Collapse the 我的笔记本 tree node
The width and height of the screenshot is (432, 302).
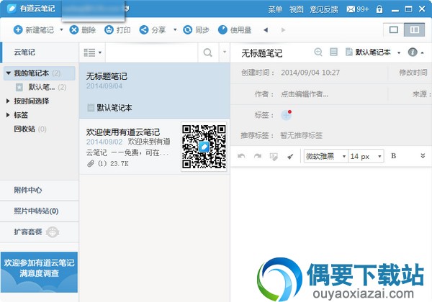point(8,73)
